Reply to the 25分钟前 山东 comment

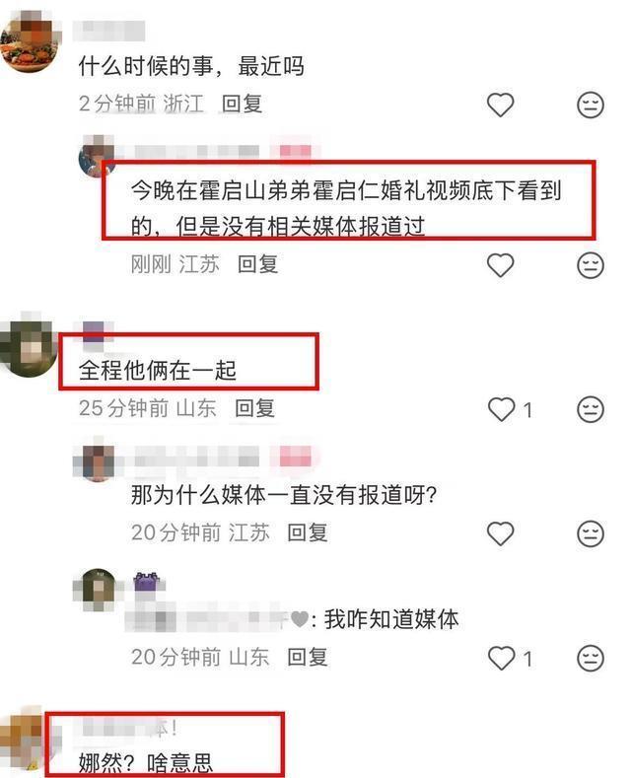tap(254, 408)
